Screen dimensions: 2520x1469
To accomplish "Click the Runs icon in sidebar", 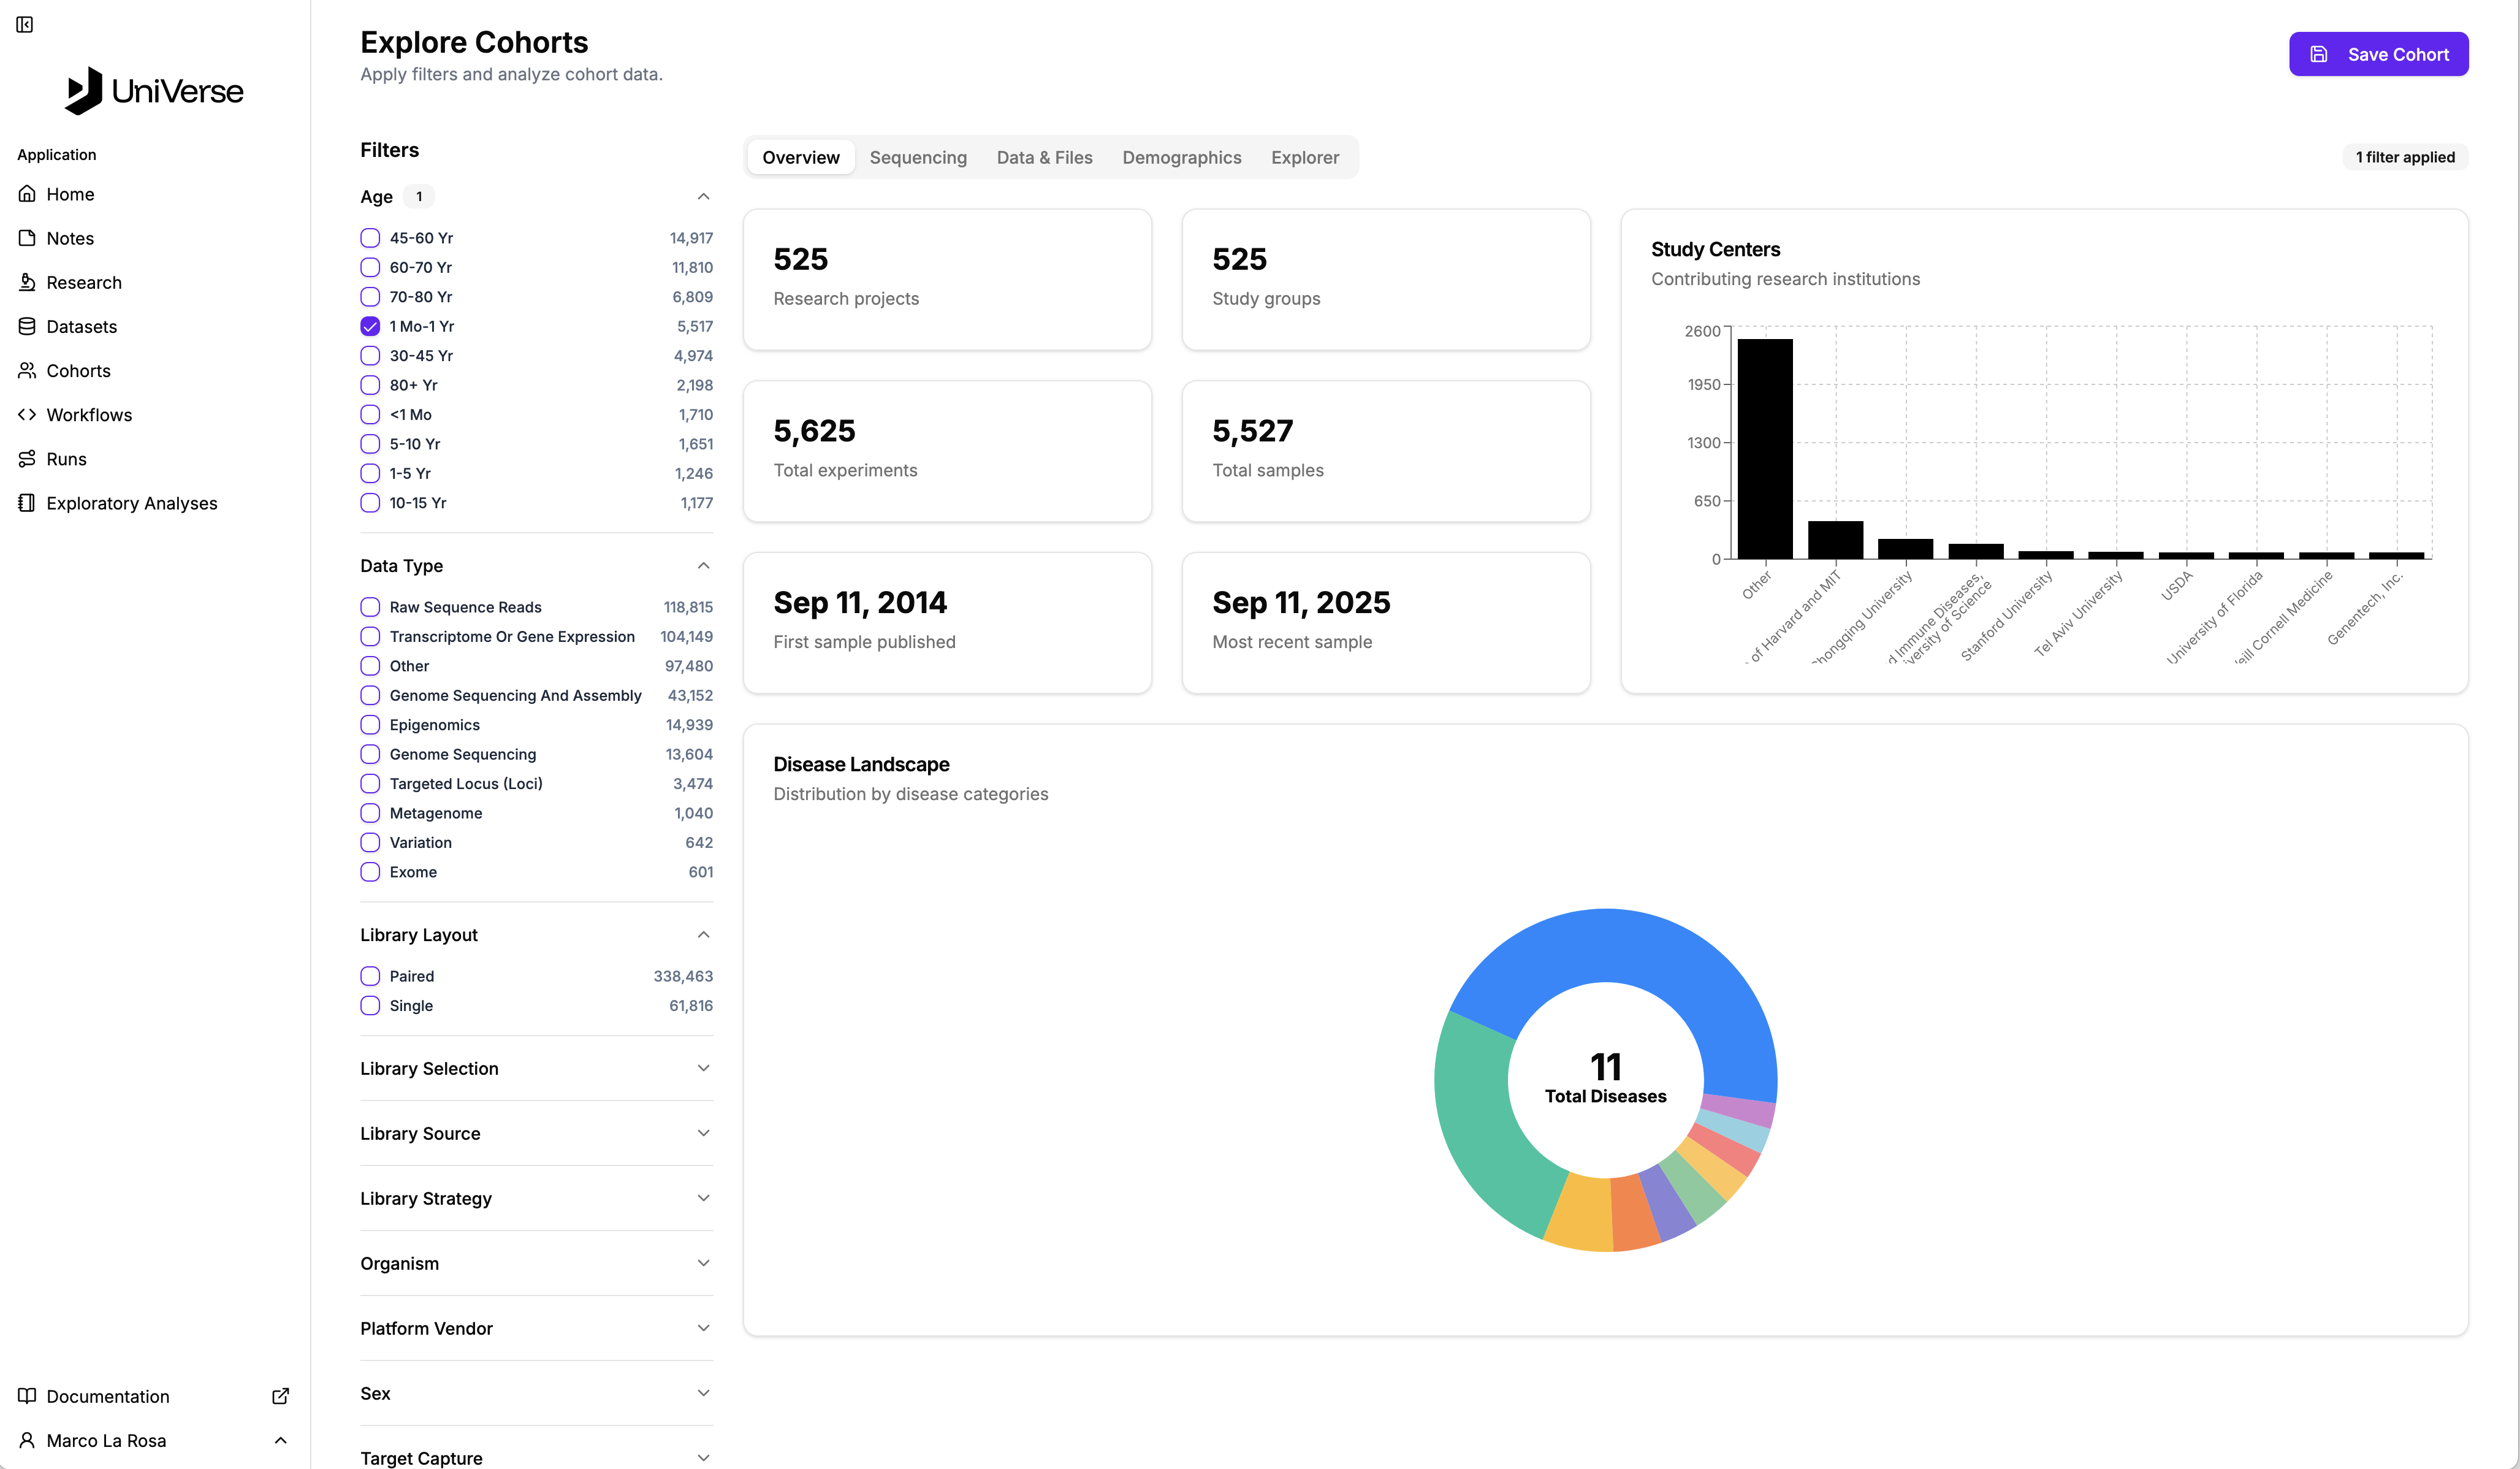I will (x=27, y=459).
